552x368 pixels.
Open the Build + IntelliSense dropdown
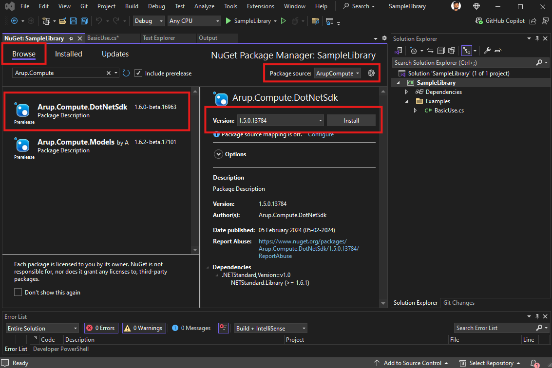click(x=271, y=328)
